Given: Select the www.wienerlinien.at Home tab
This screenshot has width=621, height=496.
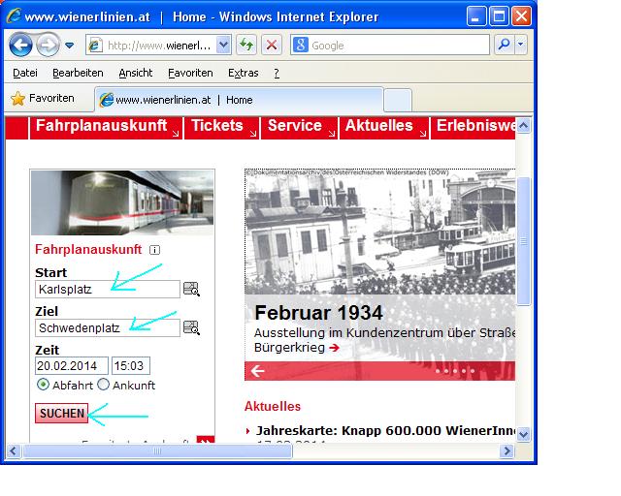Looking at the screenshot, I should (239, 100).
